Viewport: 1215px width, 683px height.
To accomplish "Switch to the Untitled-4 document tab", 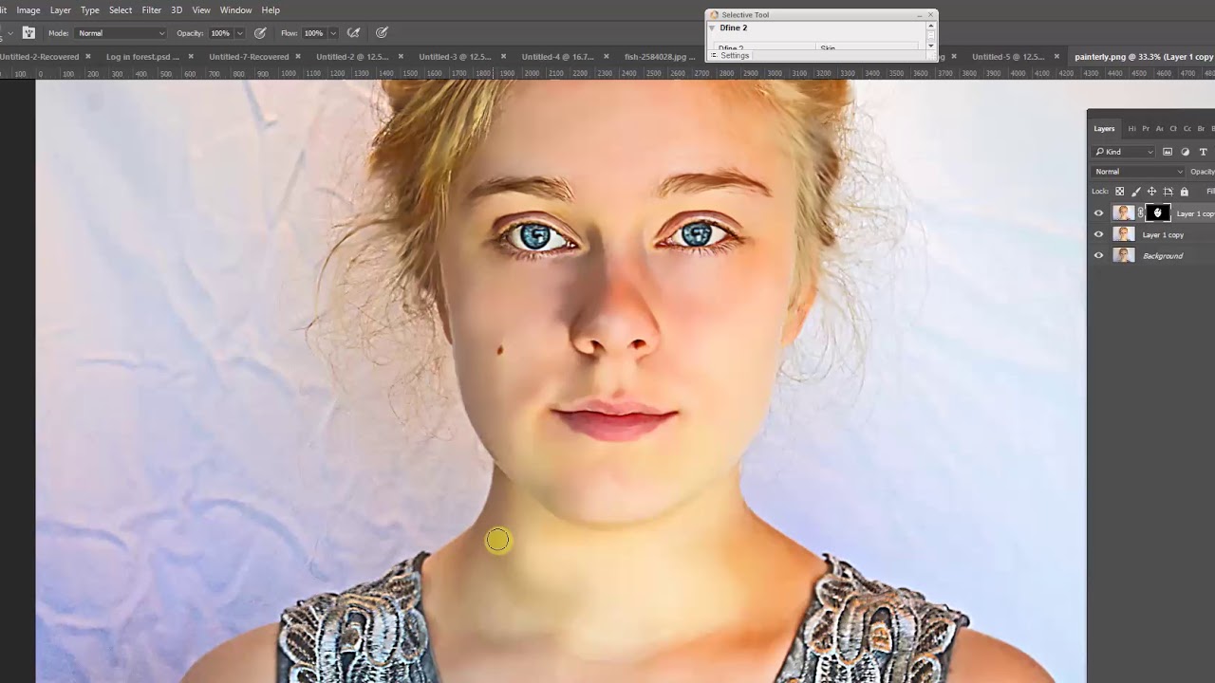I will coord(557,57).
